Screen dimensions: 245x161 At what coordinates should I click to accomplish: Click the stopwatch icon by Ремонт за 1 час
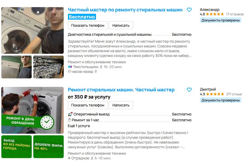point(69,120)
